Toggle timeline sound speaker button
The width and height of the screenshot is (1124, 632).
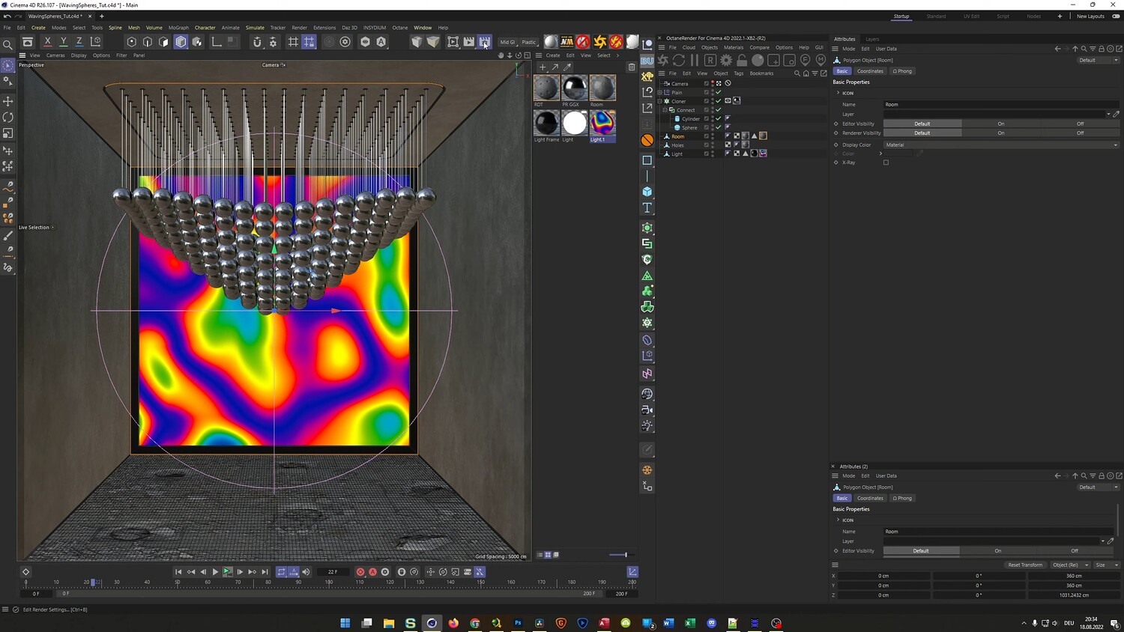point(306,572)
